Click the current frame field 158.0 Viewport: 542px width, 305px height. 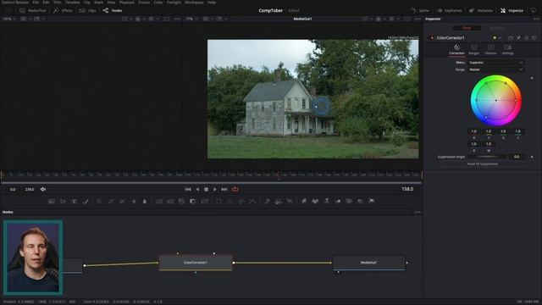coord(407,189)
